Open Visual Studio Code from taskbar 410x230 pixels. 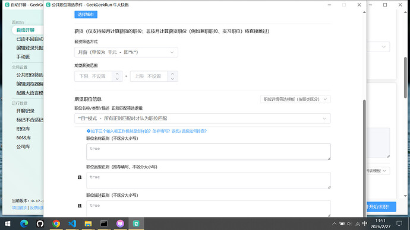pos(72,223)
